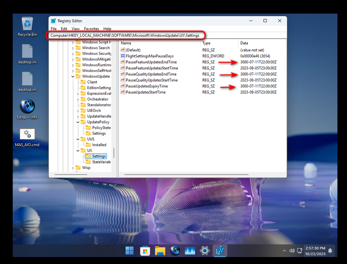Open Settings gear on the taskbar
The image size is (347, 264).
pos(205,251)
